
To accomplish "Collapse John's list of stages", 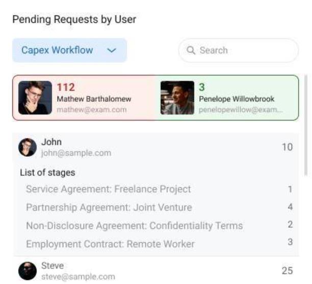I will (153, 147).
